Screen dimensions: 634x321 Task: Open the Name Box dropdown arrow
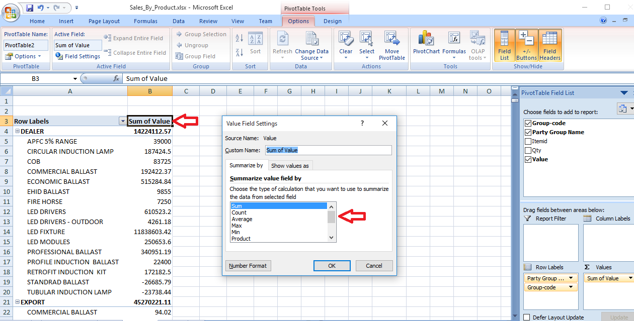(x=75, y=78)
